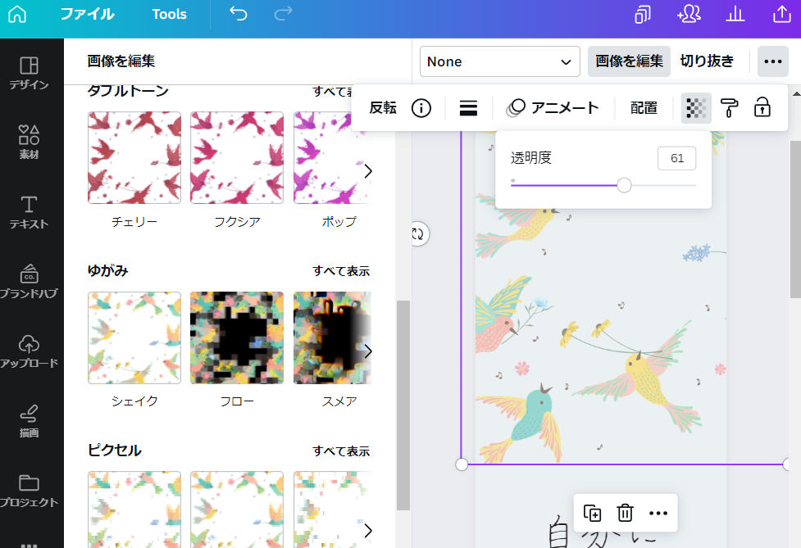Open the 描画 draw tab
The width and height of the screenshot is (801, 548).
30,420
